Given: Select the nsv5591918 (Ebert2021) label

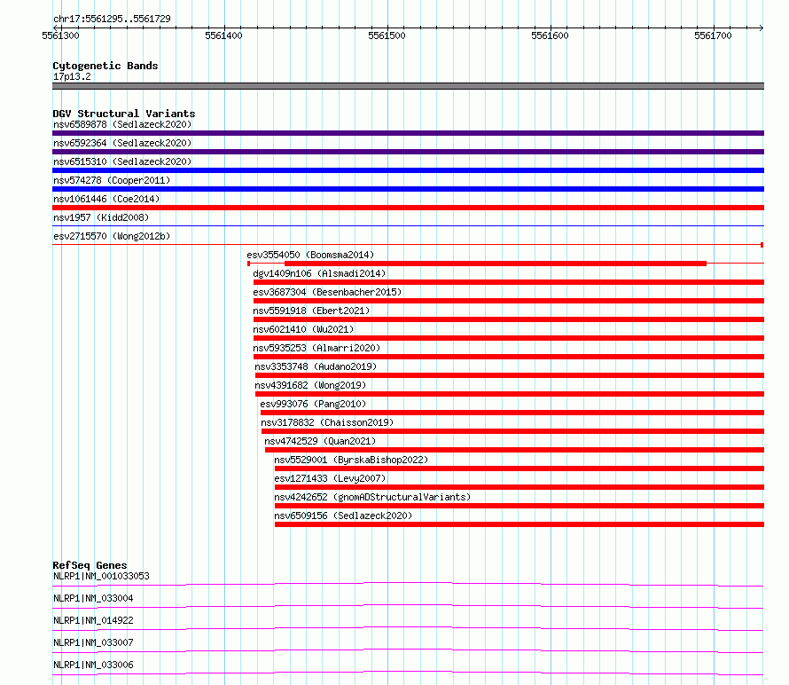Looking at the screenshot, I should tap(311, 311).
